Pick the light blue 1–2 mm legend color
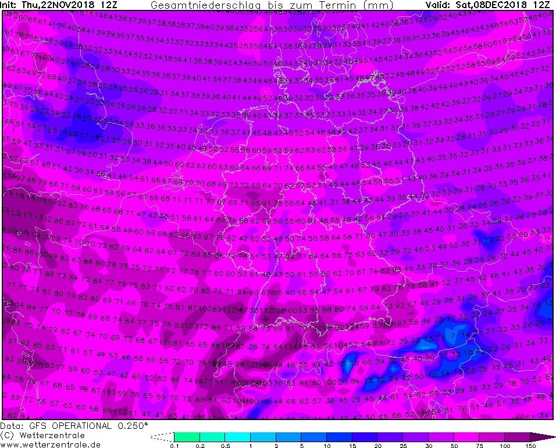The image size is (556, 448). click(263, 436)
